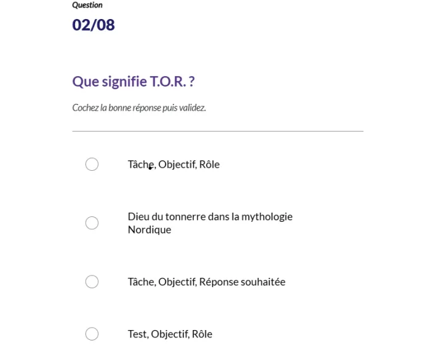
Task: Click the instruction 'Cochez la bonne réponse puis validez.'
Action: pyautogui.click(x=139, y=108)
